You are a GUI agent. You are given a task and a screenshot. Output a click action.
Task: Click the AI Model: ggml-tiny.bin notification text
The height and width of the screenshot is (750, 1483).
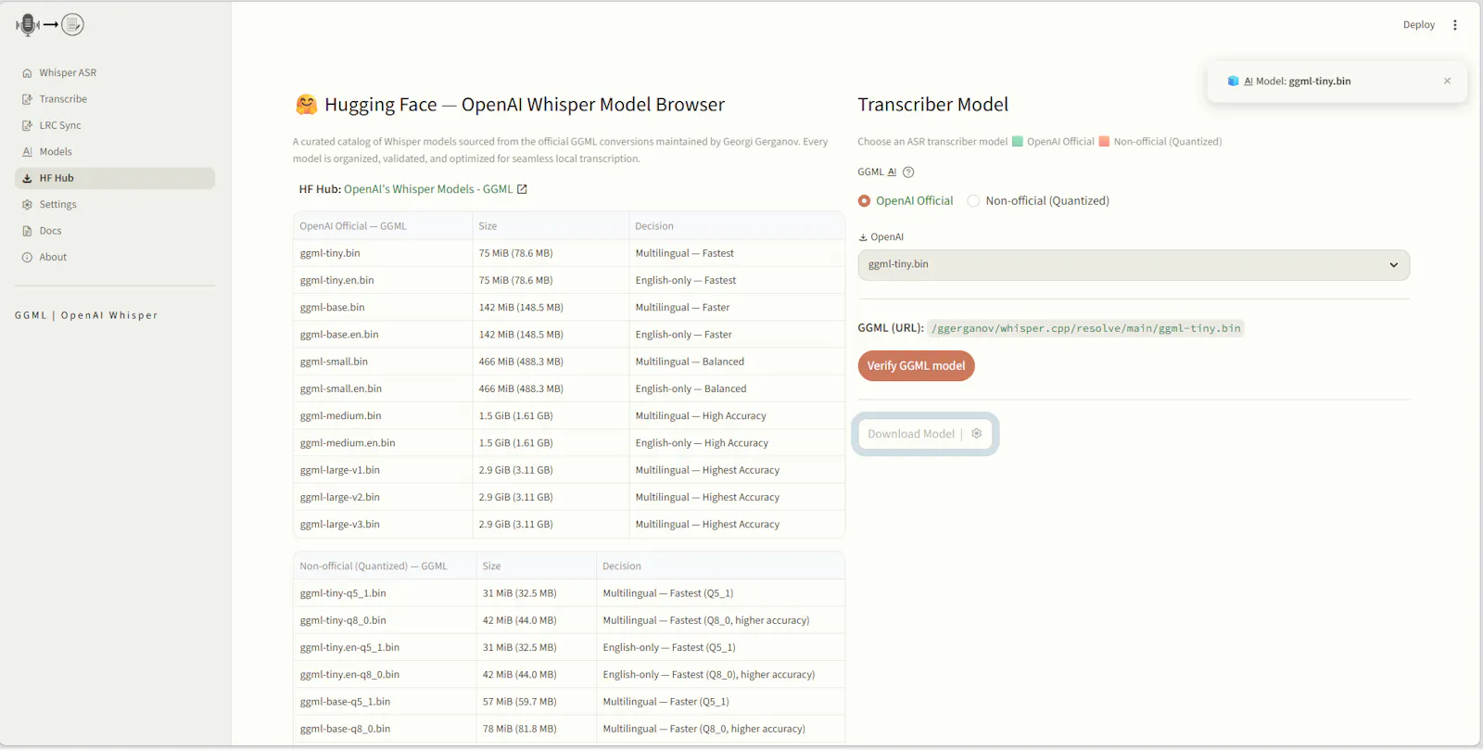tap(1297, 82)
